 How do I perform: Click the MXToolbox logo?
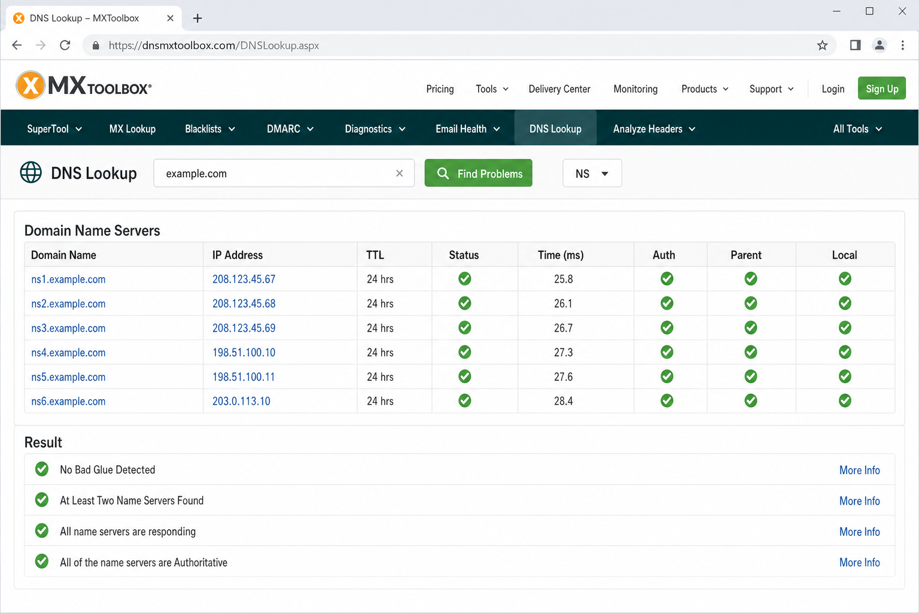pos(84,85)
